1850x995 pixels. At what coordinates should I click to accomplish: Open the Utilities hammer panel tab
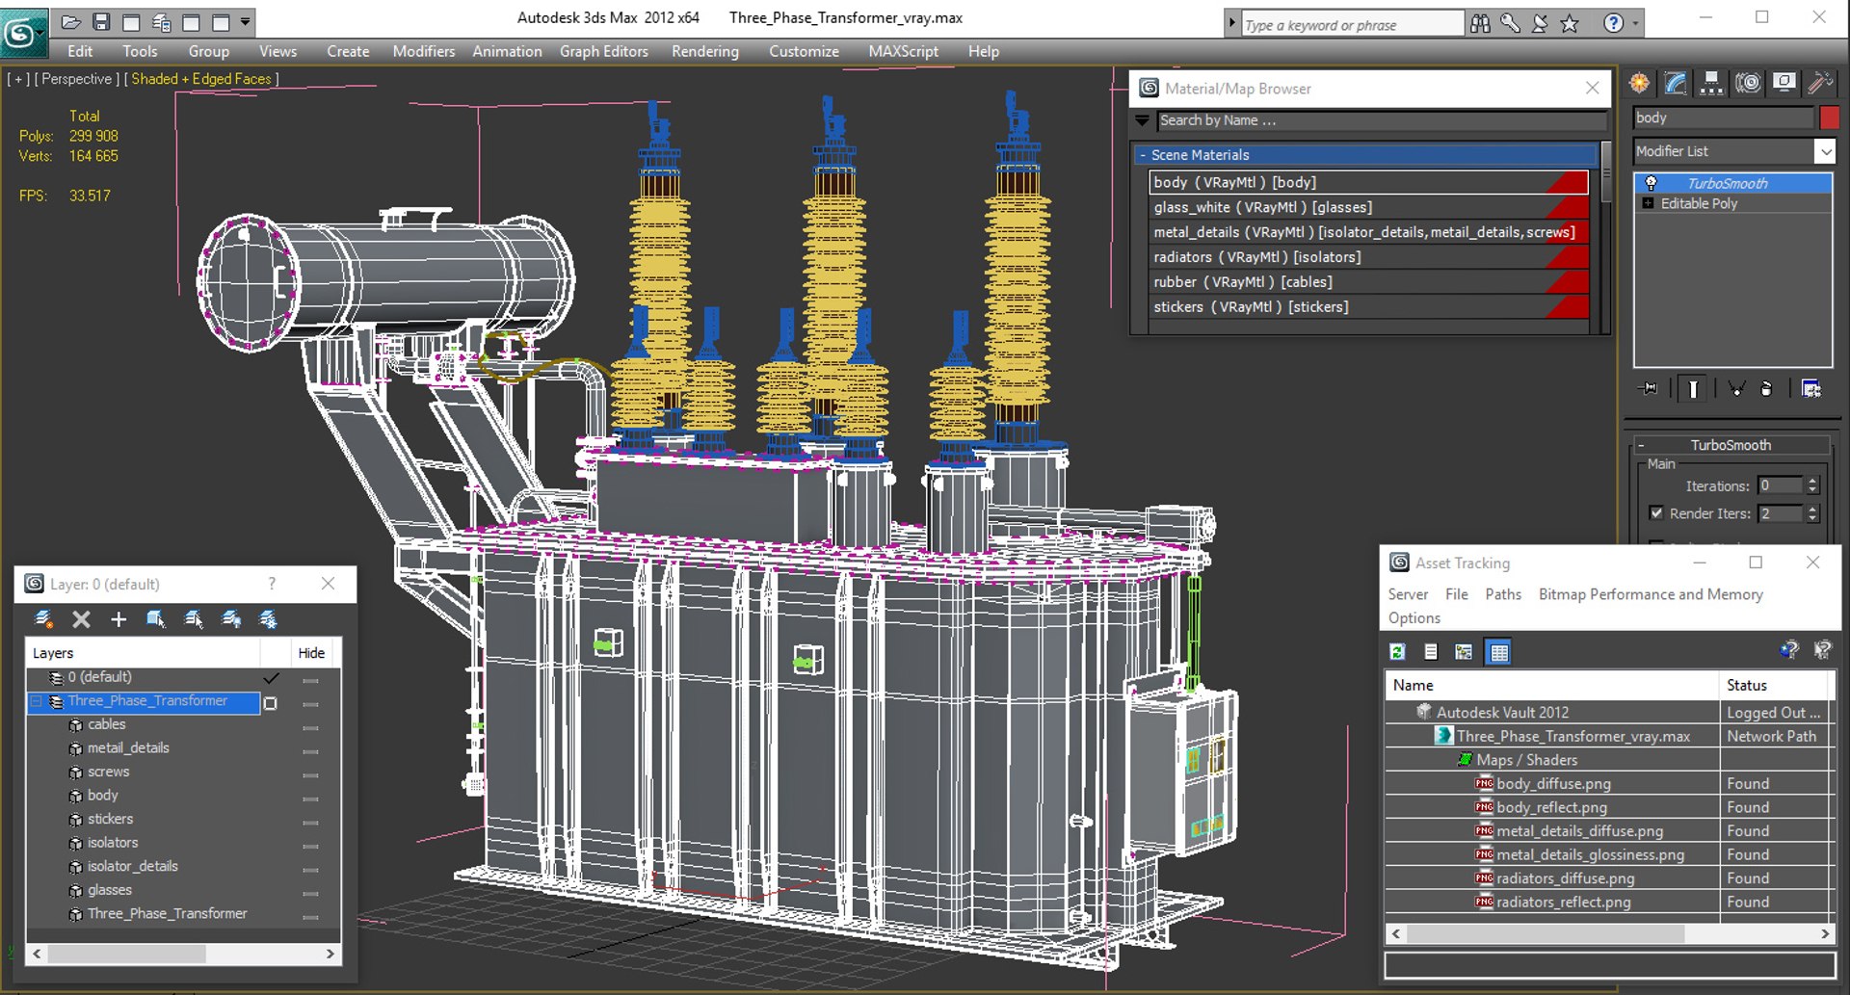1820,84
